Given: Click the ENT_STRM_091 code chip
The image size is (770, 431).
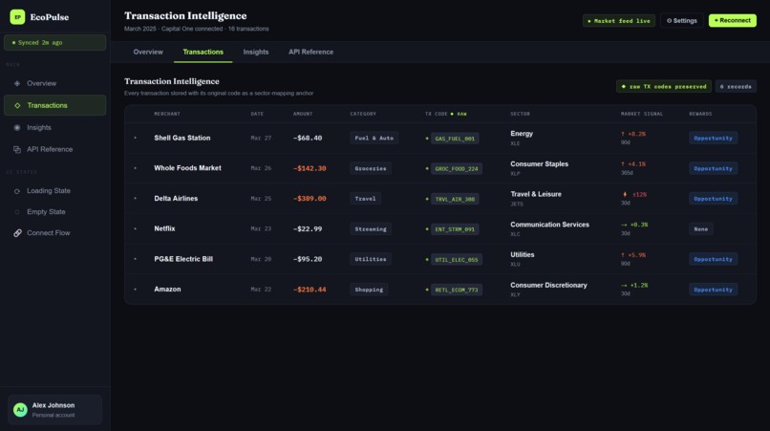Looking at the screenshot, I should click(455, 229).
